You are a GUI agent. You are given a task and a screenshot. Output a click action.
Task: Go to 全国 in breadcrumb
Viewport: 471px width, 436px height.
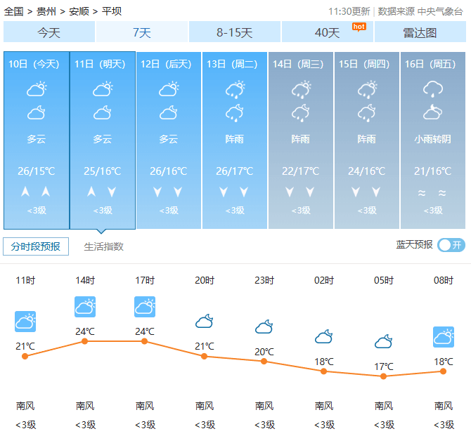13,11
